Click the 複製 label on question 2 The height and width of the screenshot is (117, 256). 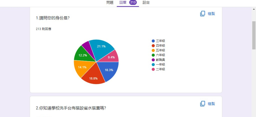point(211,104)
